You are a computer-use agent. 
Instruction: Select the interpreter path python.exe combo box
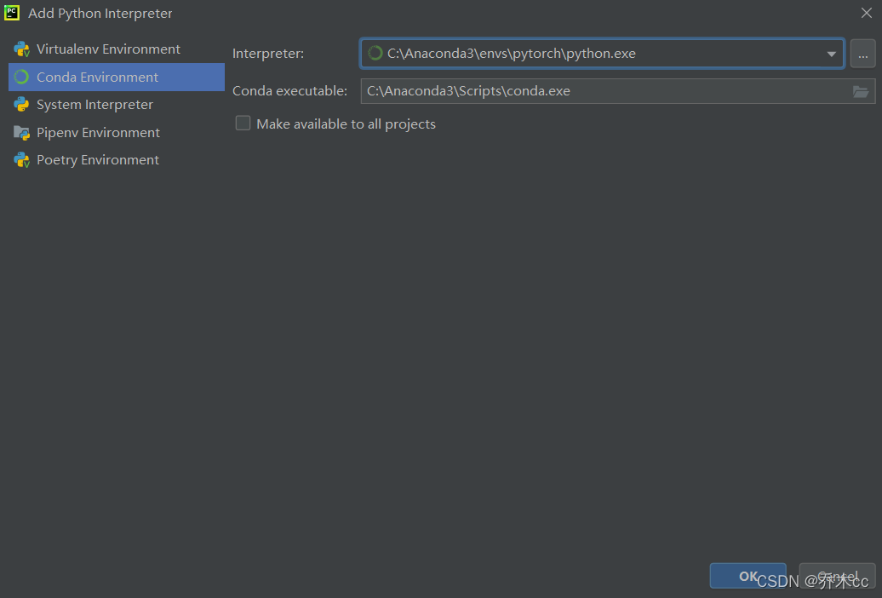tap(602, 54)
